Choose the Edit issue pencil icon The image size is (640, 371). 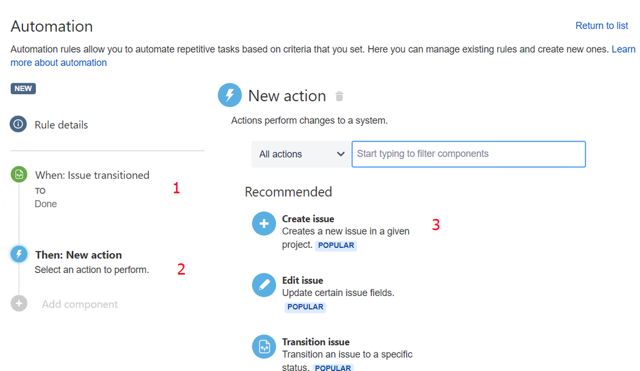click(x=264, y=285)
